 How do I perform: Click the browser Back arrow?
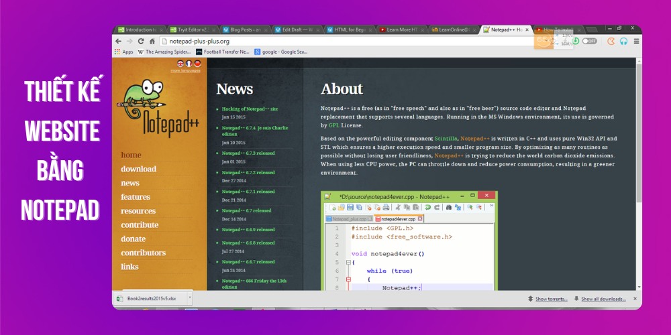(119, 42)
